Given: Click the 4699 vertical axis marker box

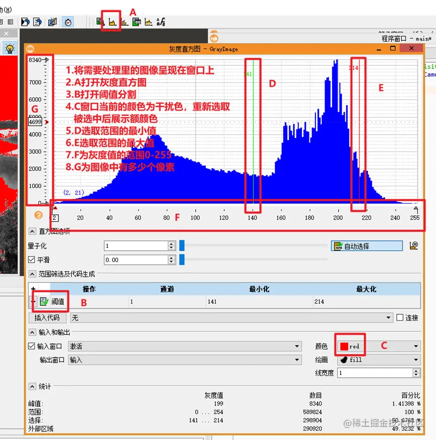Looking at the screenshot, I should coord(35,122).
